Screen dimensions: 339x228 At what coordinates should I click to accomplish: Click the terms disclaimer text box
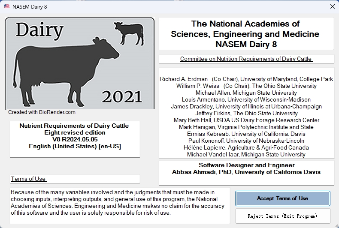pyautogui.click(x=120, y=206)
